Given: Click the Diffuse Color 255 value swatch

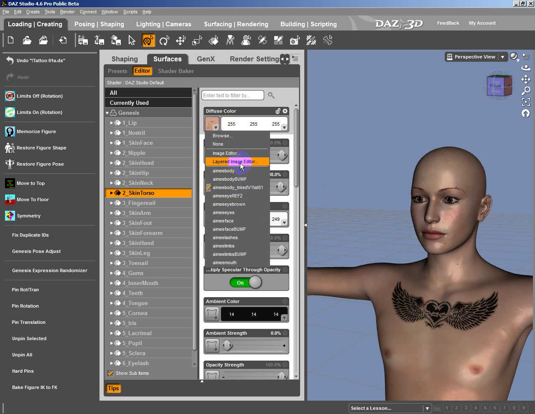Looking at the screenshot, I should click(x=254, y=124).
